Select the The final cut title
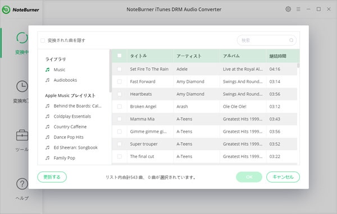The image size is (337, 214). tap(142, 156)
